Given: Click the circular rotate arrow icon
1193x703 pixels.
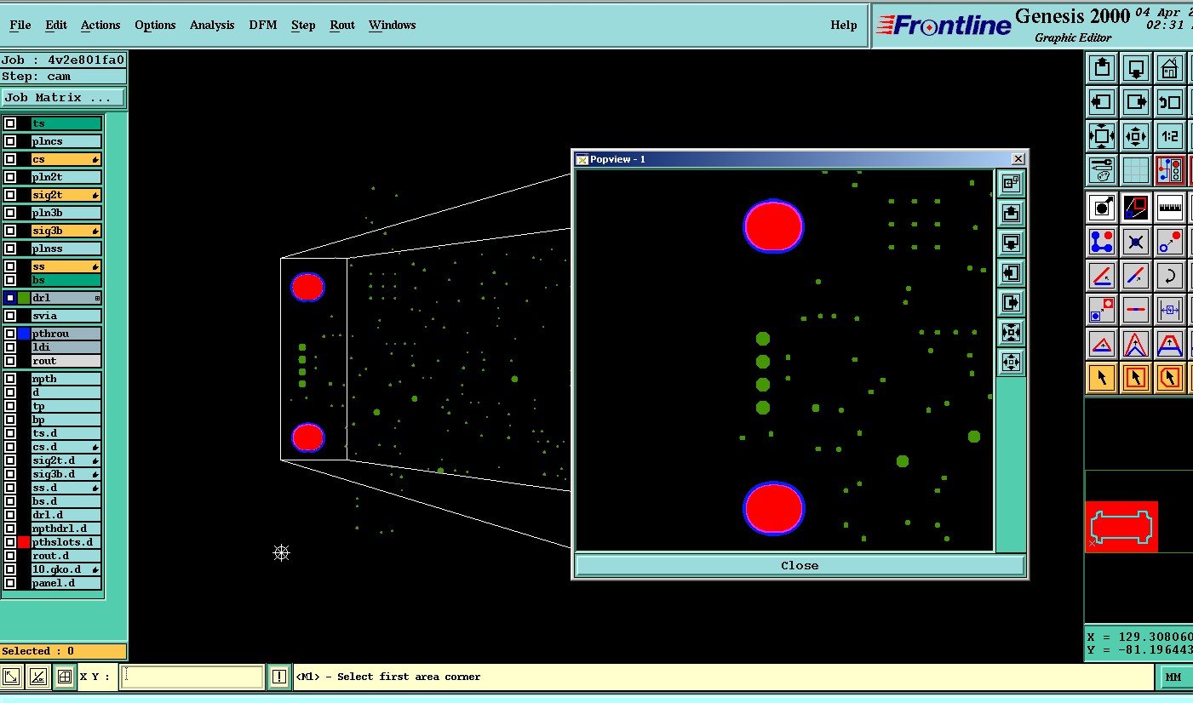Looking at the screenshot, I should point(1170,276).
